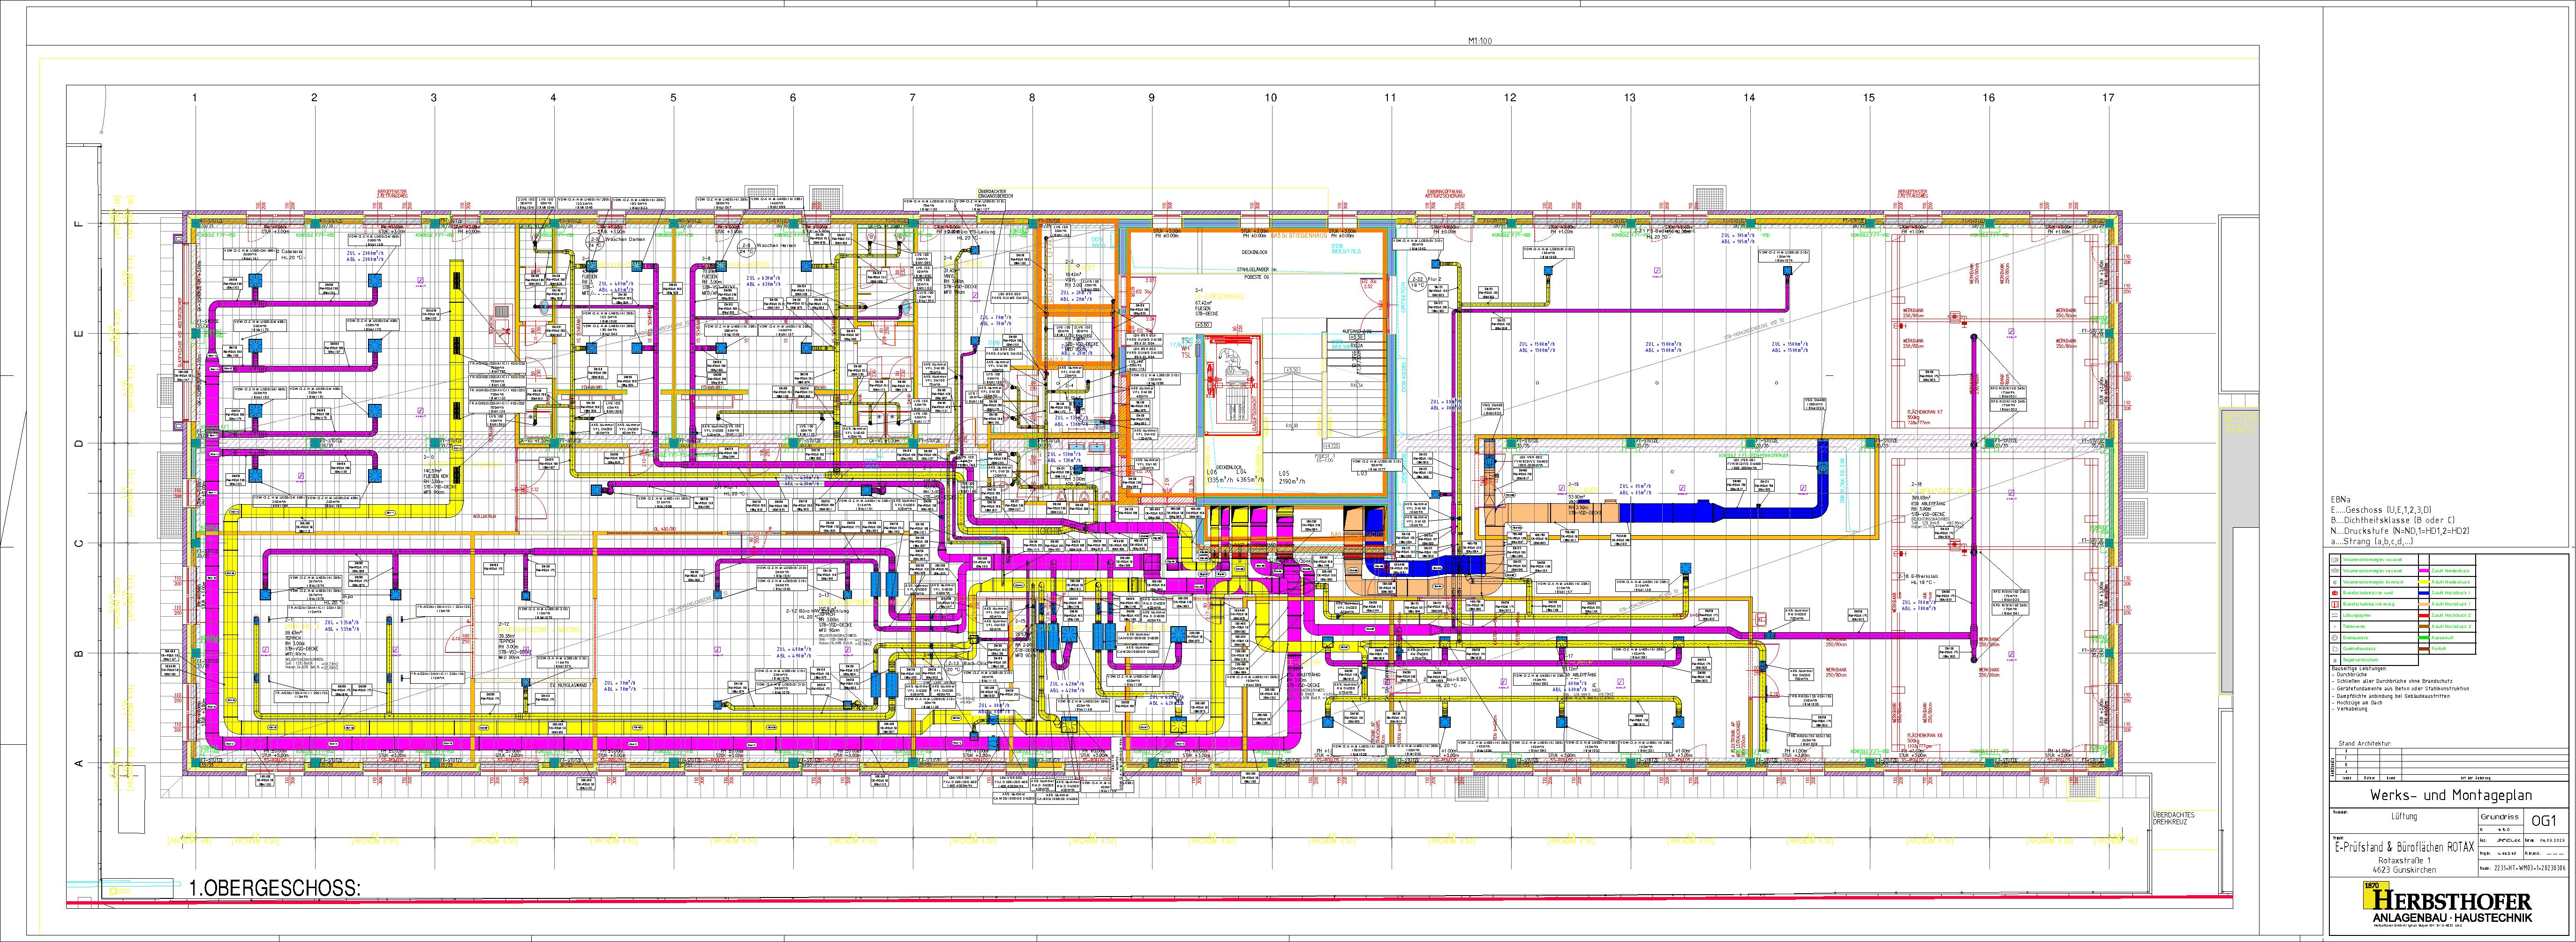Click the Quellluftauslass legend symbol

(x=2335, y=649)
